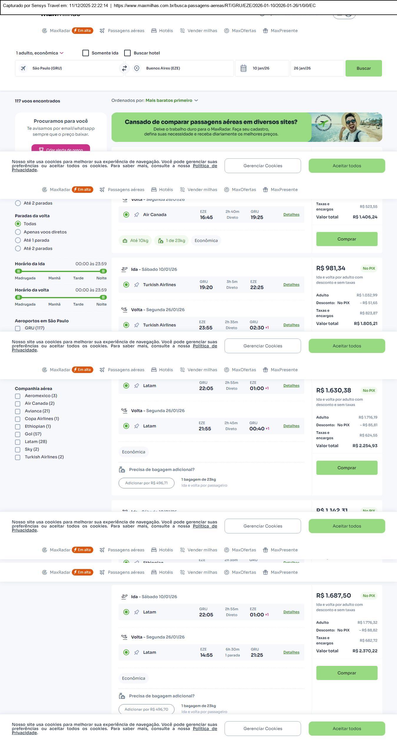
Task: Go to Vender milhas section
Action: 199,31
